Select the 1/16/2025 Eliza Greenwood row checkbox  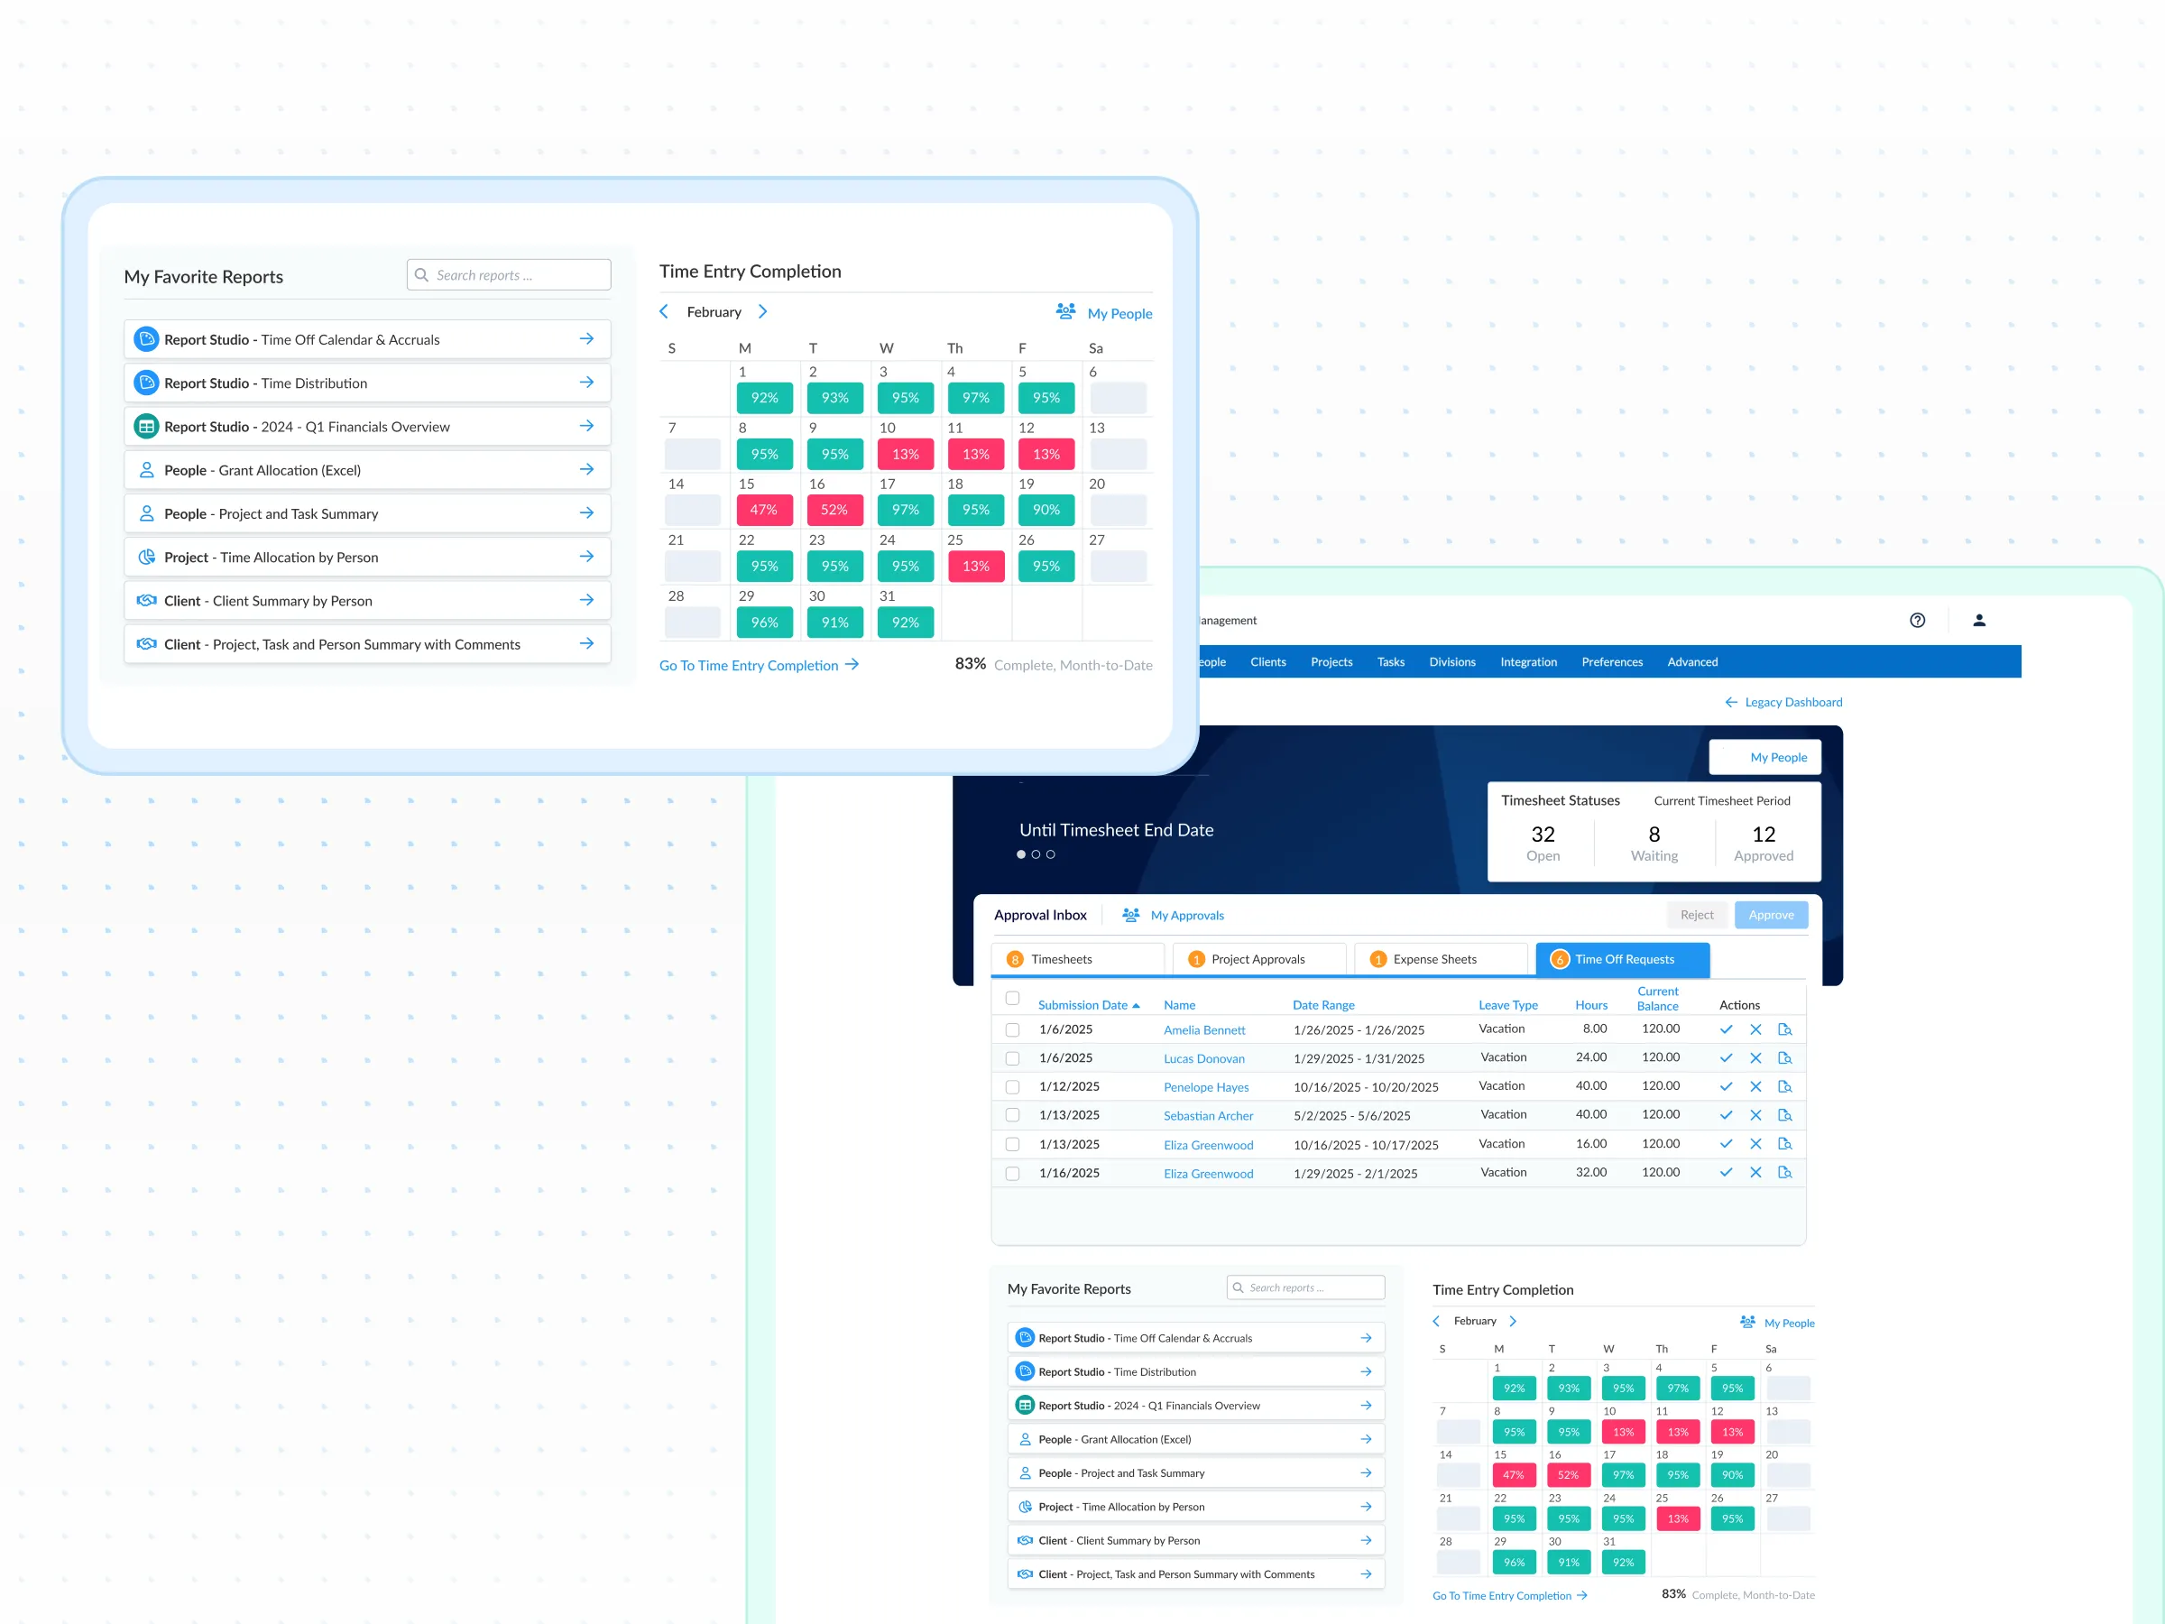[x=1012, y=1173]
